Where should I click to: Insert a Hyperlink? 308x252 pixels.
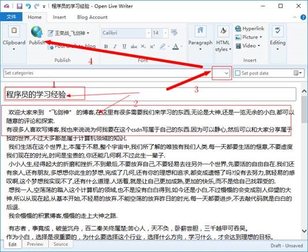(250, 29)
